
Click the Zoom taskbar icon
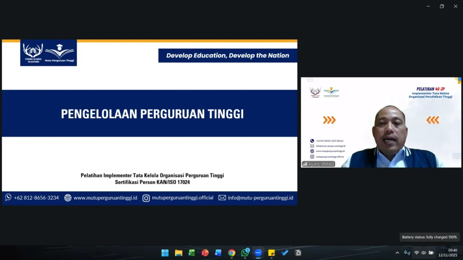[258, 253]
